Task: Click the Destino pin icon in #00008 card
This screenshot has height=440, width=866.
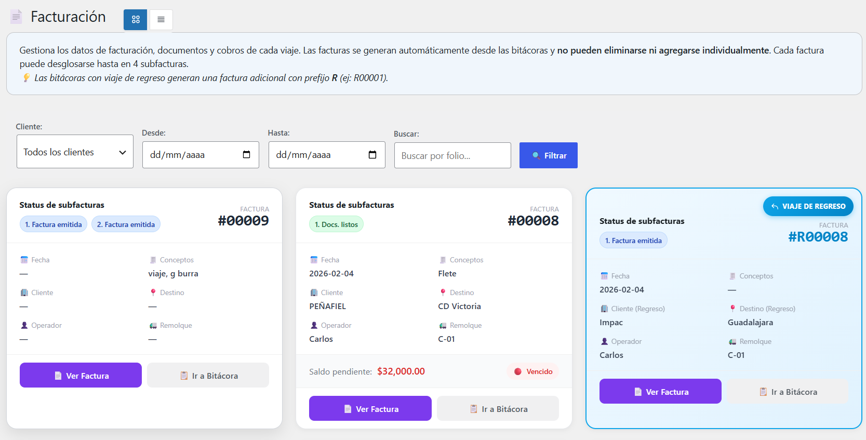Action: (x=443, y=292)
